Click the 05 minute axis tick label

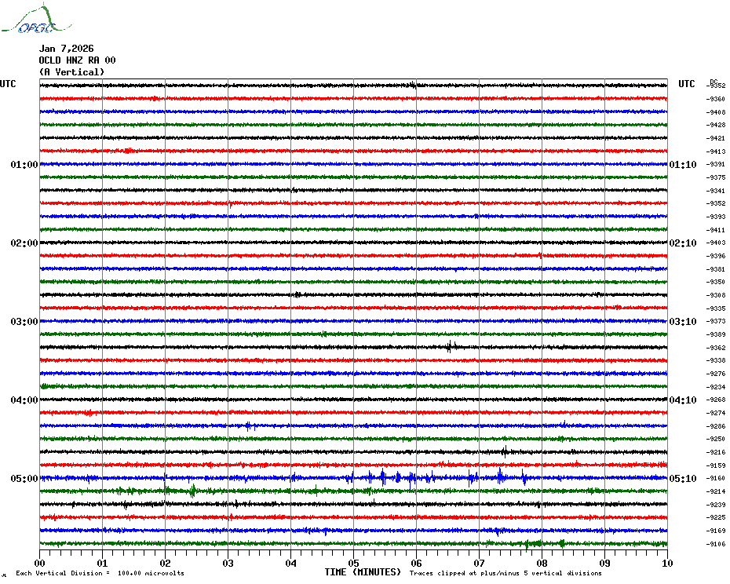tap(354, 563)
